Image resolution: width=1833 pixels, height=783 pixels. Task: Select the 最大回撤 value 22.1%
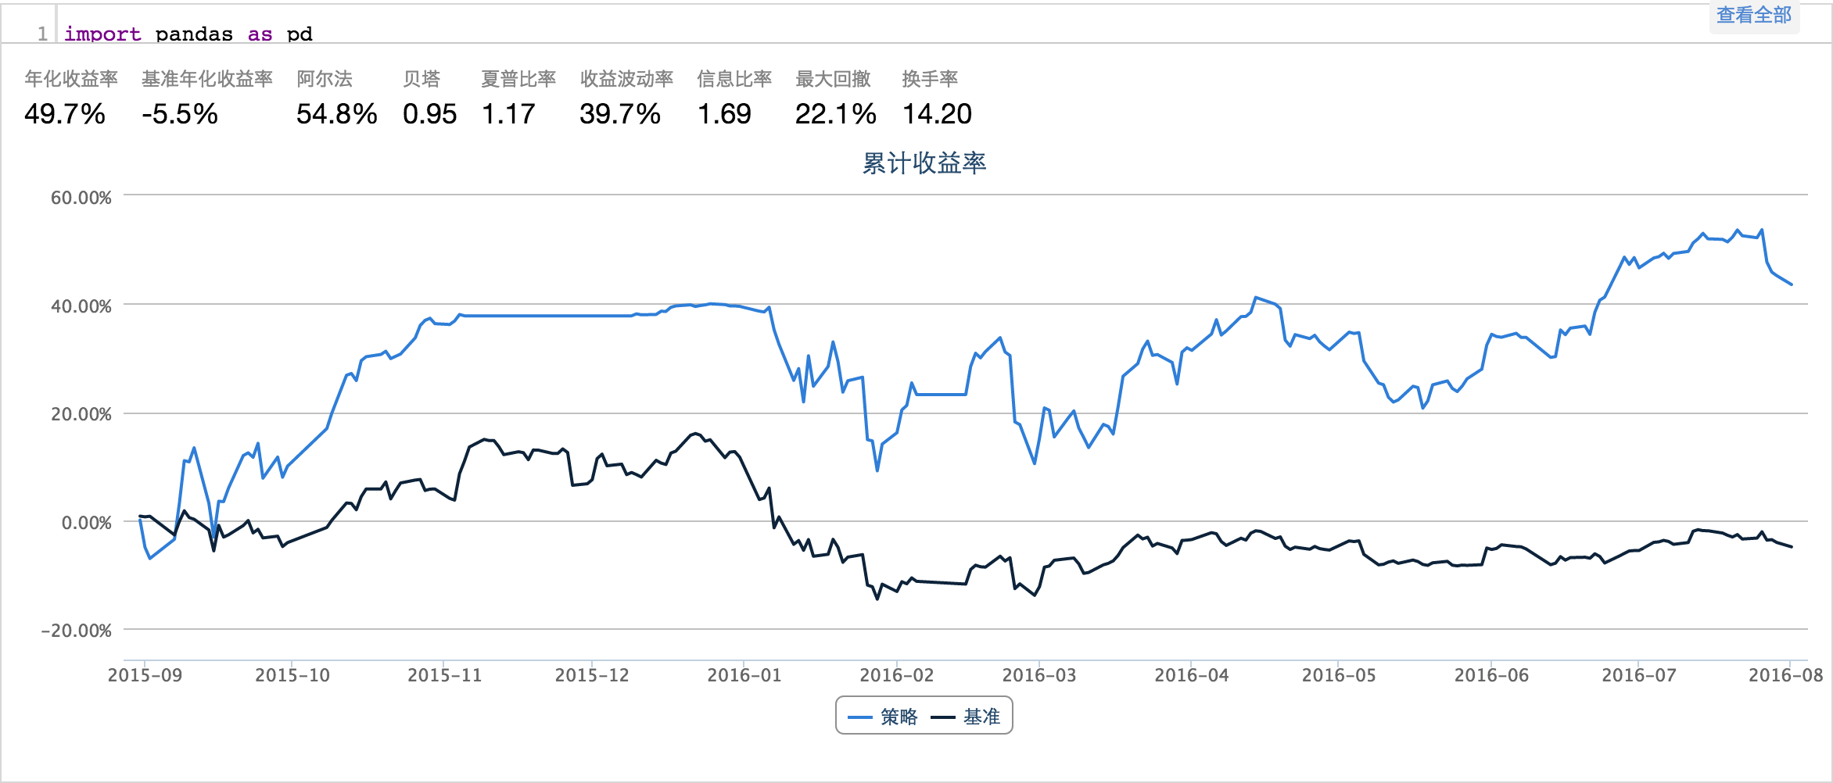[x=835, y=114]
